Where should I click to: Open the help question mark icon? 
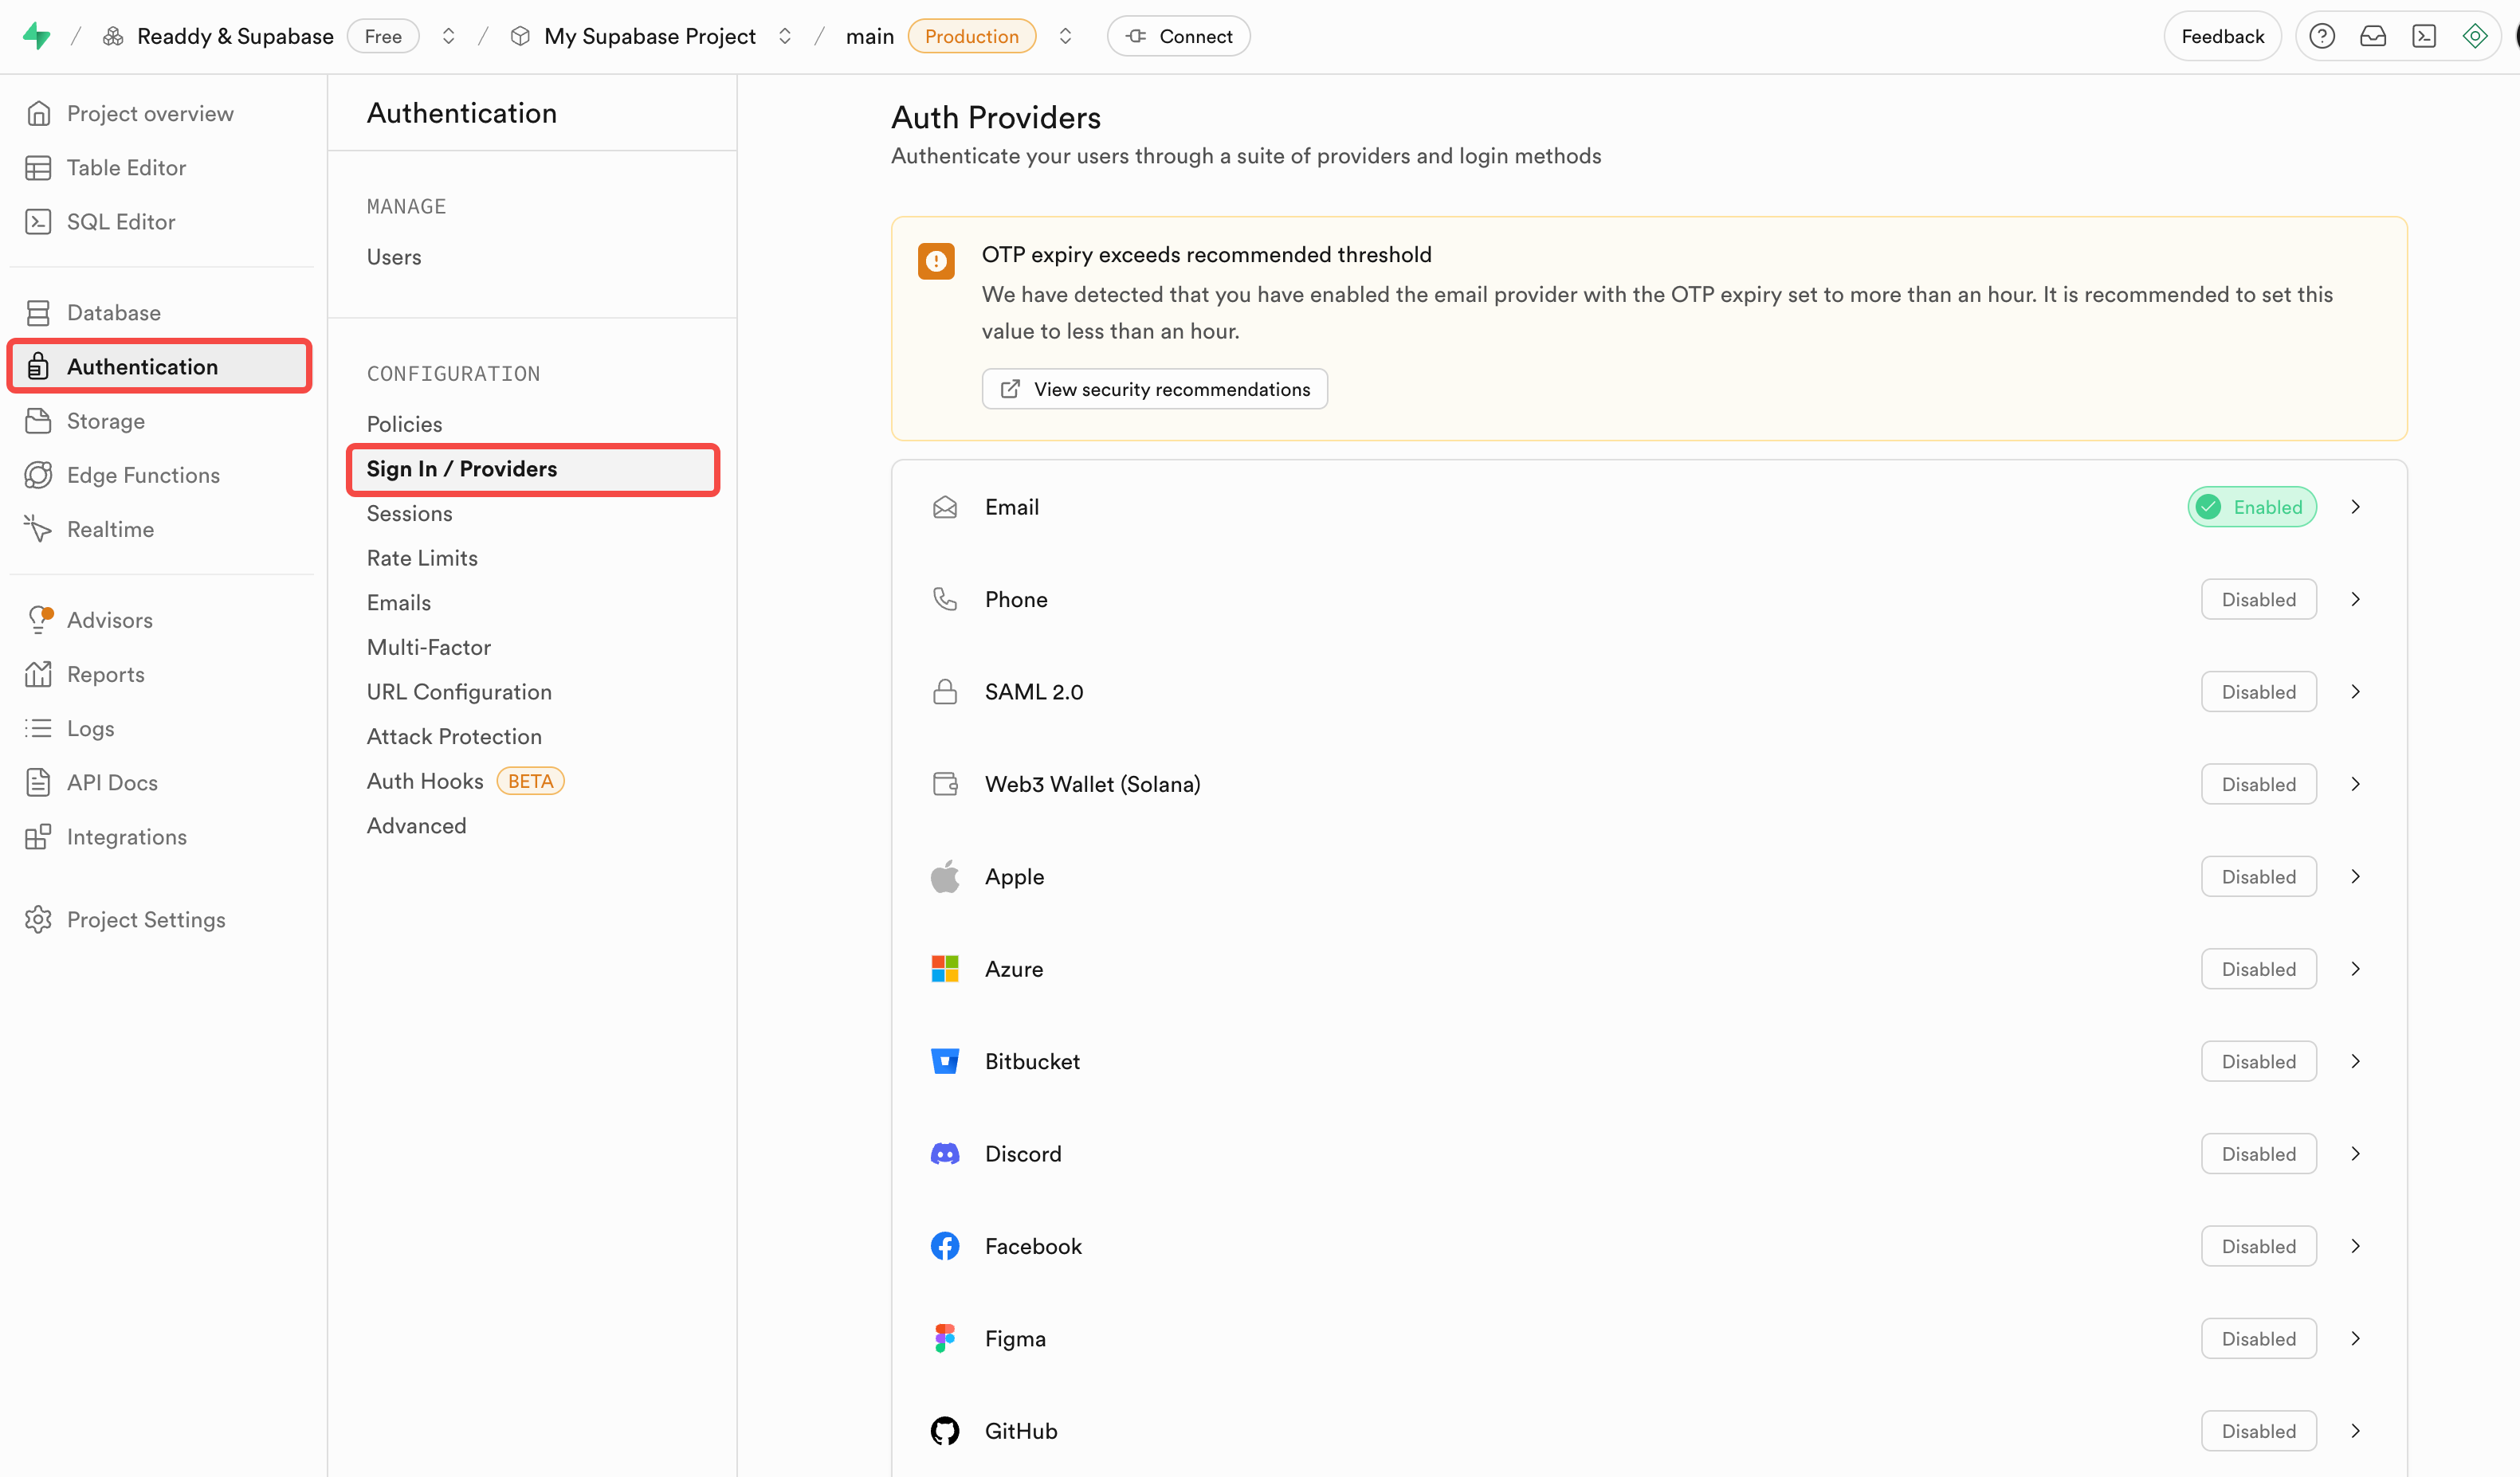(x=2321, y=36)
